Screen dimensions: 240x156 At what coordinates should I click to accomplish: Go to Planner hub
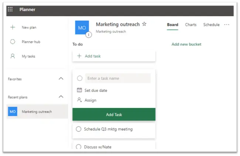point(31,42)
